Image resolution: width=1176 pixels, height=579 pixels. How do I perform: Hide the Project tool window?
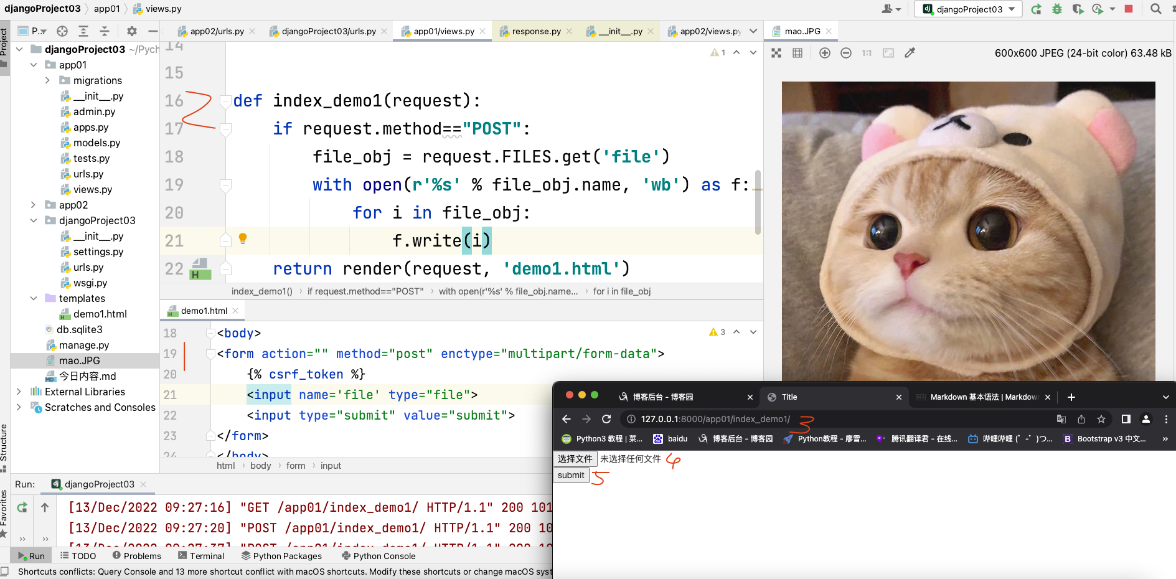click(153, 31)
